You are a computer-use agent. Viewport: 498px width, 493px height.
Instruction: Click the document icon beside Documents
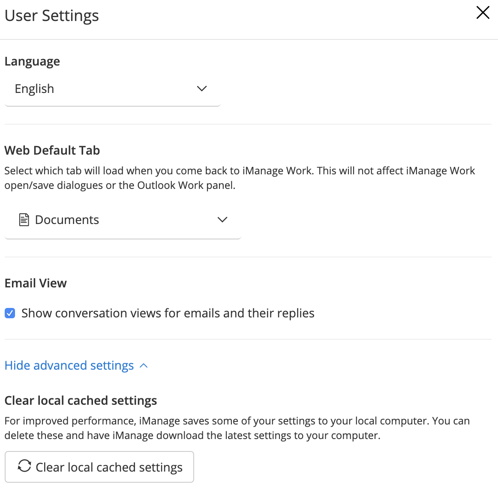pos(24,220)
